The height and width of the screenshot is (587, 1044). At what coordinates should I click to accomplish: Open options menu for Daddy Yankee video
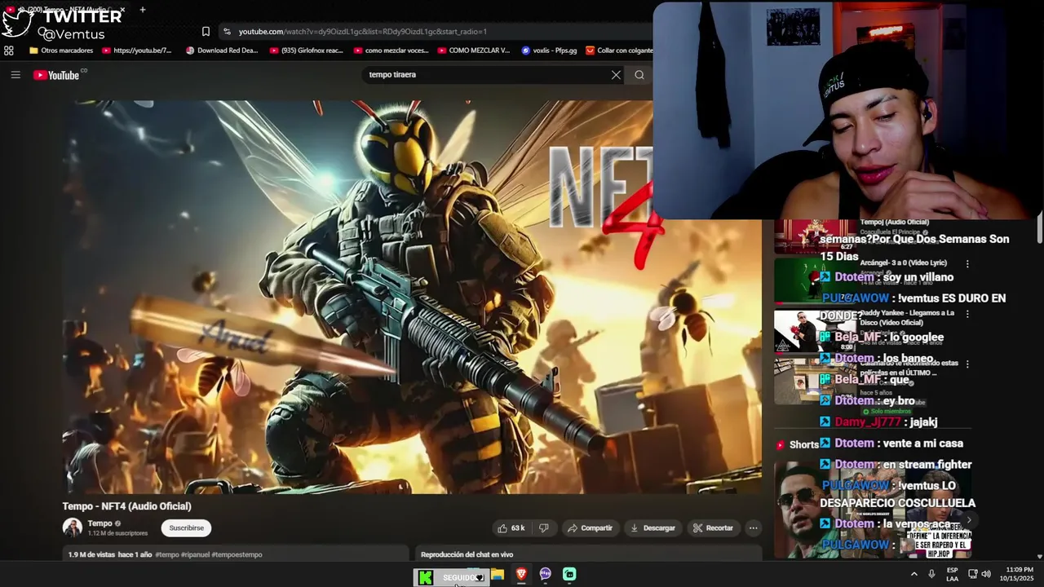967,314
